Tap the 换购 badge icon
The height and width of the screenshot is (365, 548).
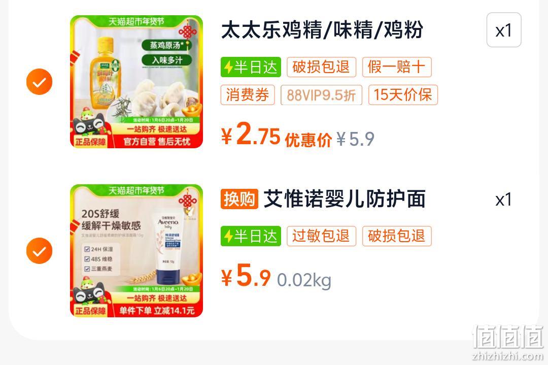[x=239, y=199]
